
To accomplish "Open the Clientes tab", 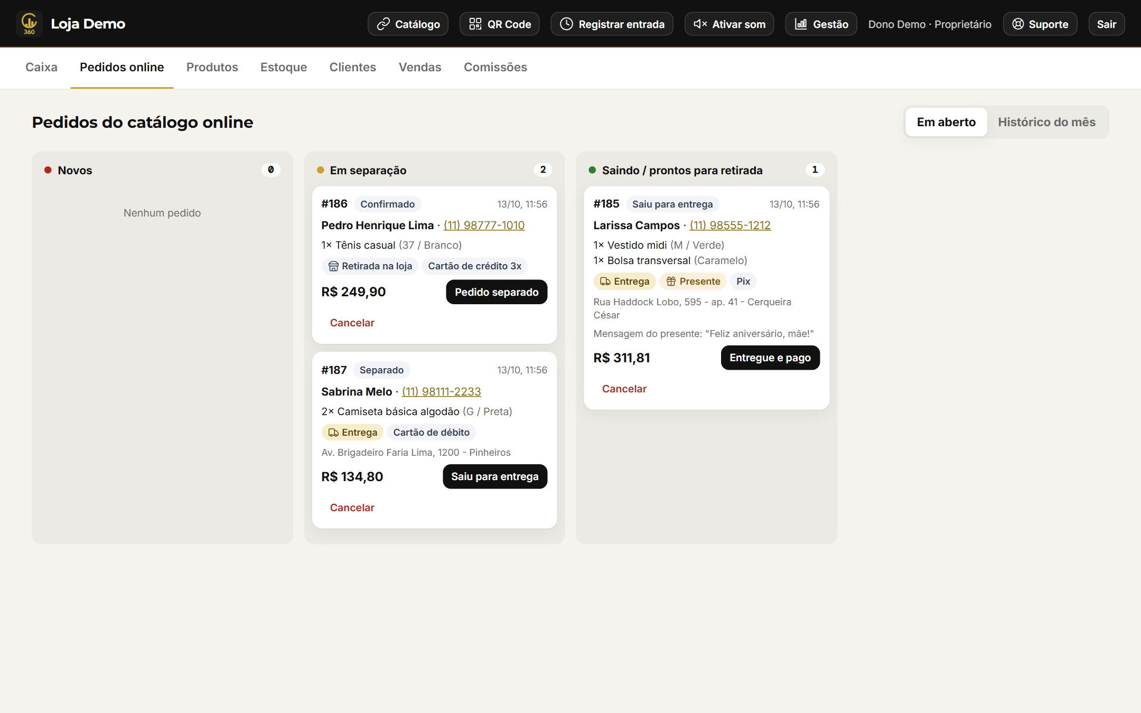I will pyautogui.click(x=352, y=67).
